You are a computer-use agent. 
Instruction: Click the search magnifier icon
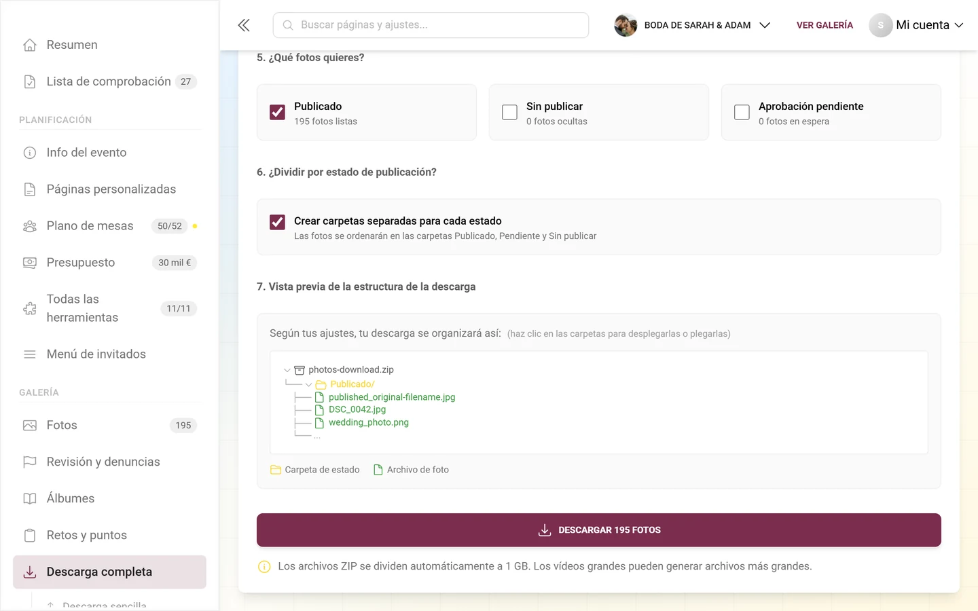pos(288,25)
